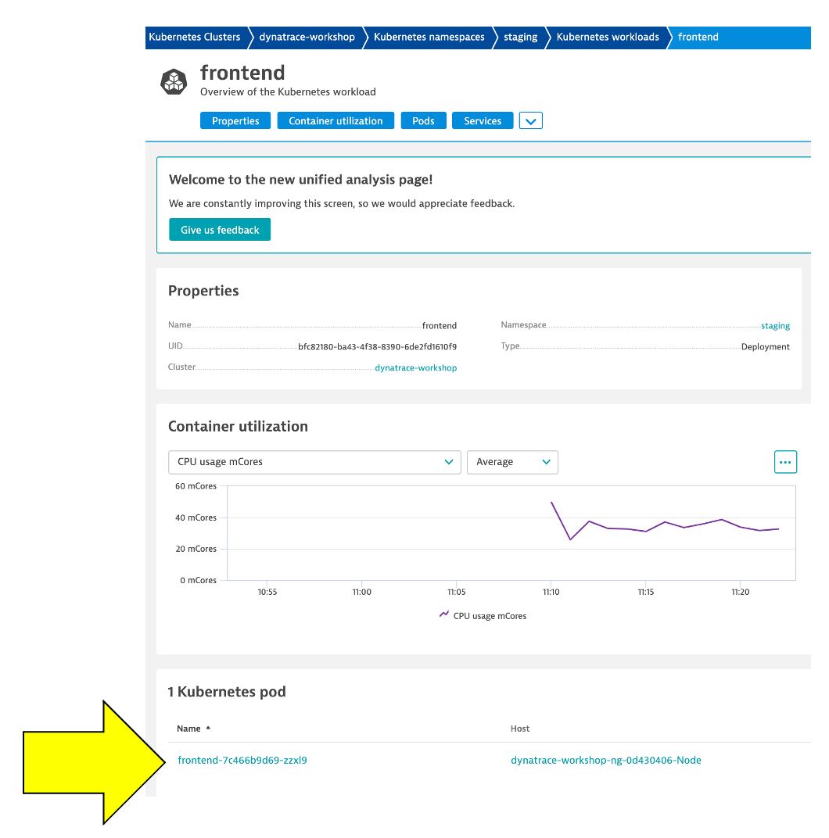Open pod frontend-7c466b9d69-zzxl9
This screenshot has width=829, height=838.
[x=242, y=760]
